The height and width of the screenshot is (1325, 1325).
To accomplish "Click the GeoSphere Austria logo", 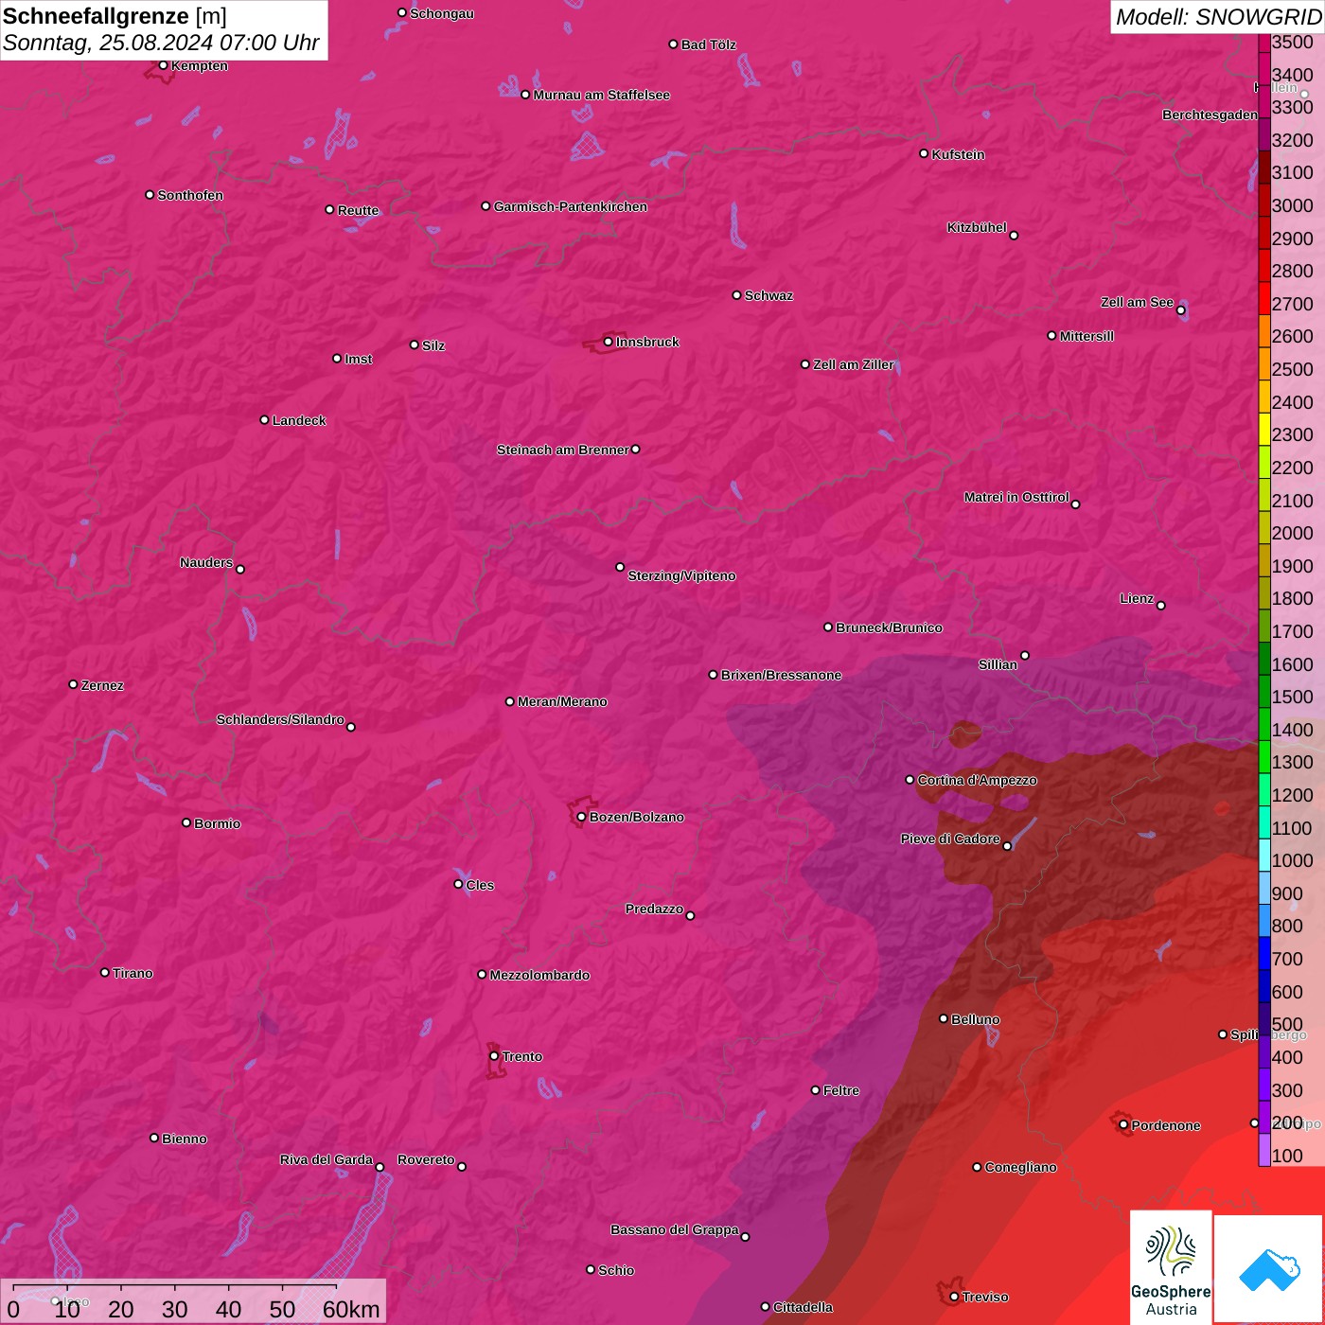I will pyautogui.click(x=1171, y=1268).
